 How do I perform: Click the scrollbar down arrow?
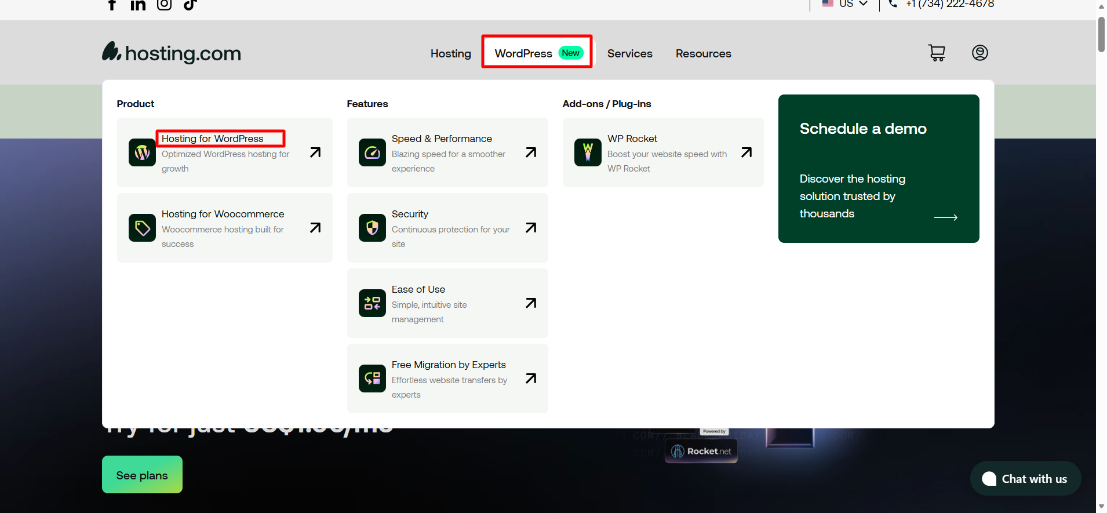click(1101, 507)
